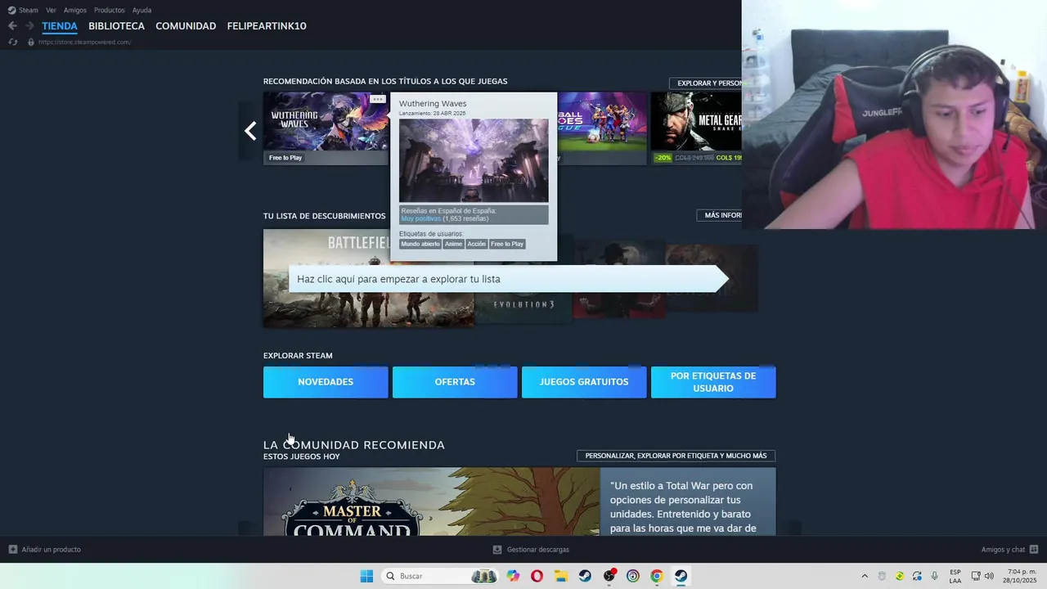Open the Master of Command community recommendation

tap(431, 501)
